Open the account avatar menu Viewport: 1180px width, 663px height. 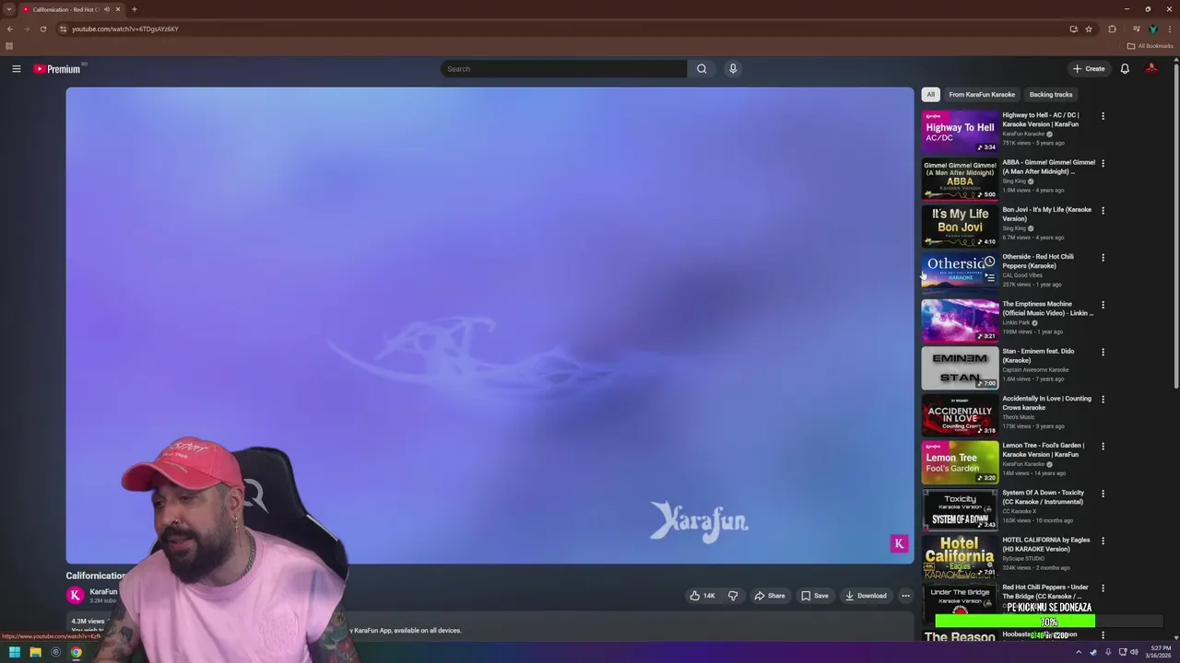pos(1151,69)
